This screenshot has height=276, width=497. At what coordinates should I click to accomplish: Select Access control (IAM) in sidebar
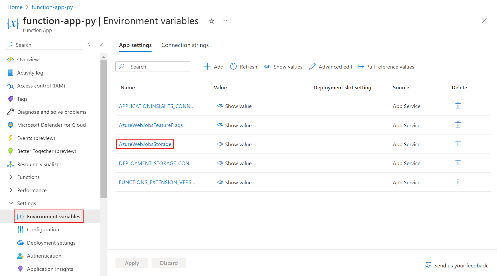point(41,86)
